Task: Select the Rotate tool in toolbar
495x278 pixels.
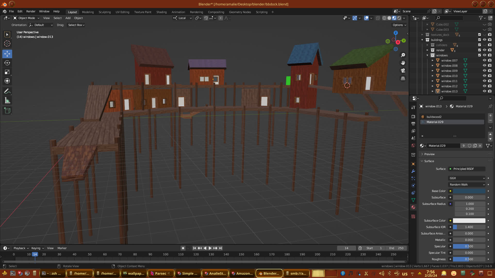Action: coord(7,63)
